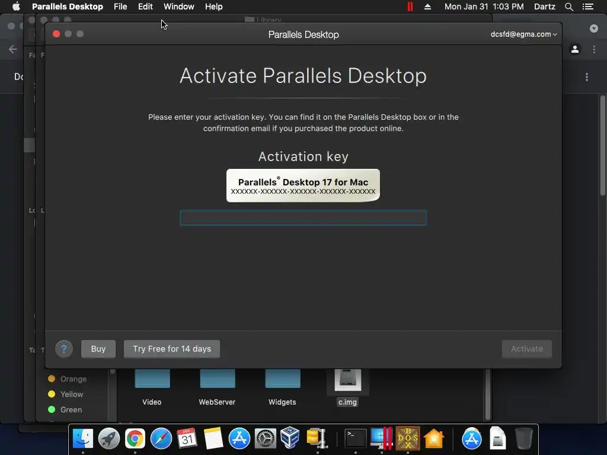This screenshot has width=607, height=455.
Task: Select the Widgets folder in Finder
Action: click(282, 386)
